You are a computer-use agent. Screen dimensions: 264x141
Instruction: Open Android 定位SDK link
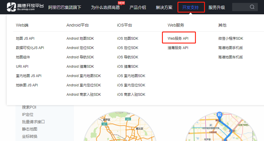click(x=80, y=48)
